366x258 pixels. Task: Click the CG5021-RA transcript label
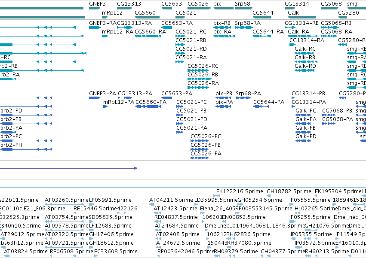click(191, 58)
